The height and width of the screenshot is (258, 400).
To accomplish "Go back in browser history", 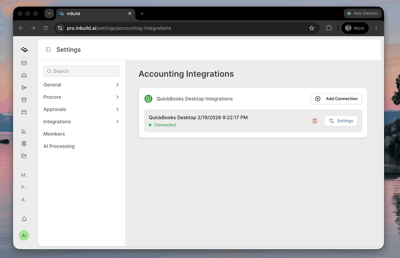I will 21,28.
